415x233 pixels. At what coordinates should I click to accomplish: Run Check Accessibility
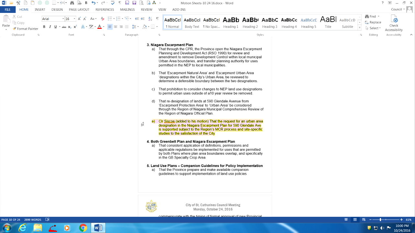click(394, 23)
